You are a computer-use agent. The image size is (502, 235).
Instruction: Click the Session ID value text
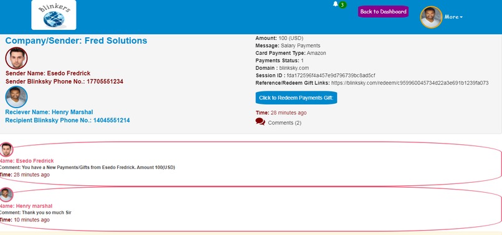point(331,75)
